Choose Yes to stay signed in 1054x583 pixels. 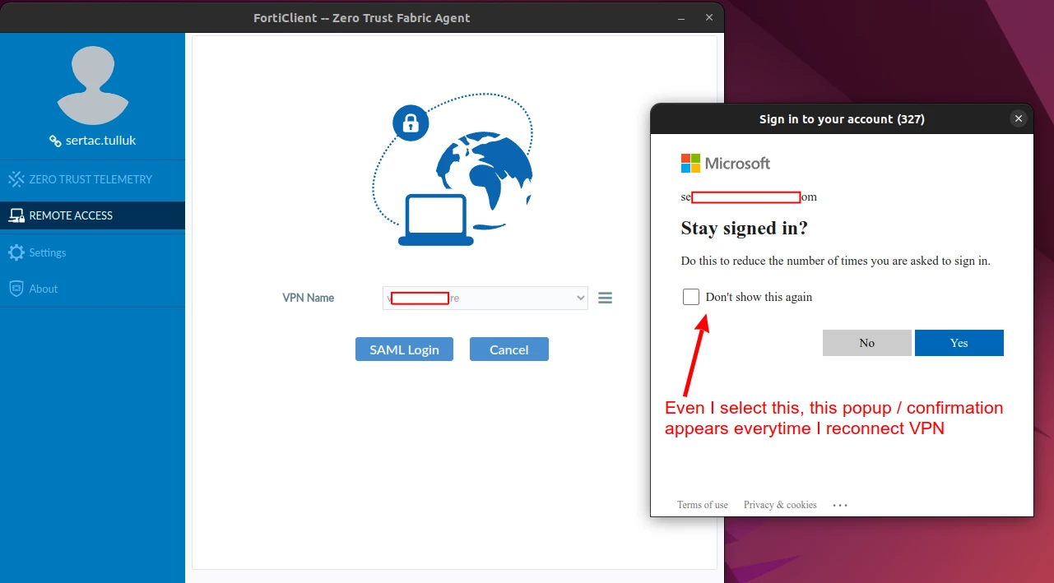(959, 343)
